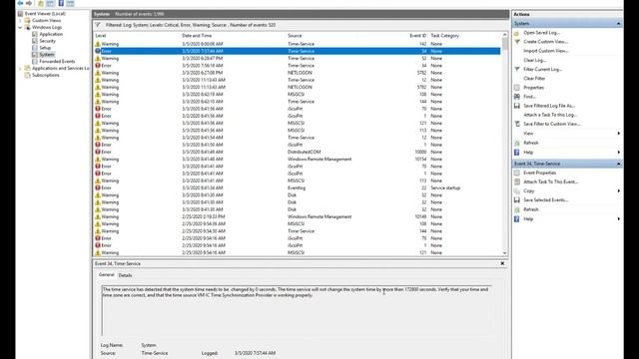Click the event list scrollbar down arrow
Image resolution: width=639 pixels, height=359 pixels.
(x=505, y=252)
